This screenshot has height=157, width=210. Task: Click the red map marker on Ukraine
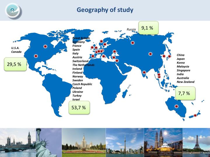114,51
